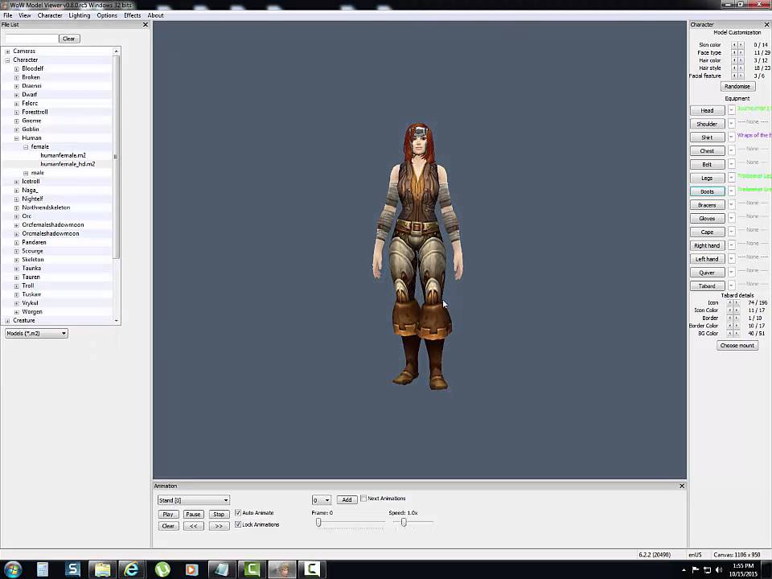This screenshot has width=772, height=579.
Task: Select humanfemale.m2 in file list
Action: 63,155
